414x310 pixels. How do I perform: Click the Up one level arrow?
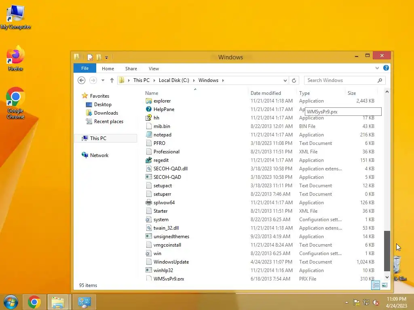point(112,80)
